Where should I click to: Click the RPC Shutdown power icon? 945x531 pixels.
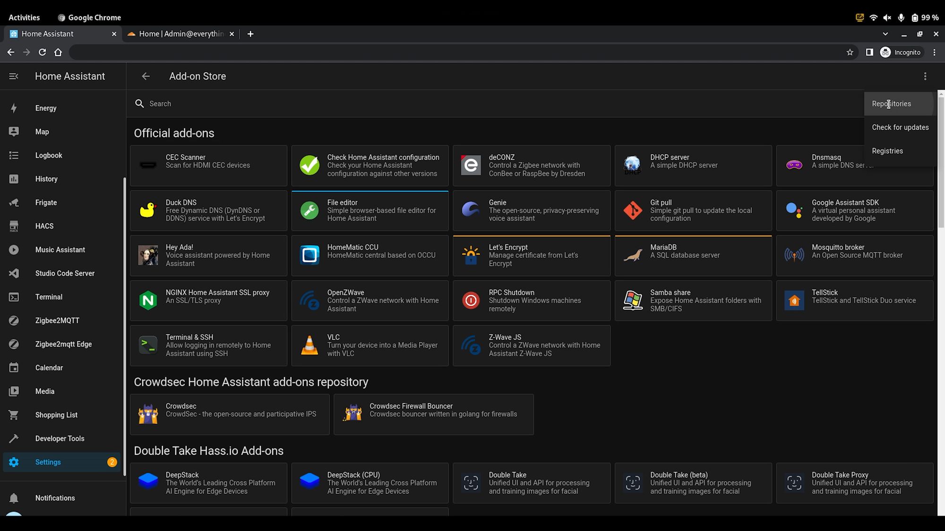pyautogui.click(x=471, y=300)
